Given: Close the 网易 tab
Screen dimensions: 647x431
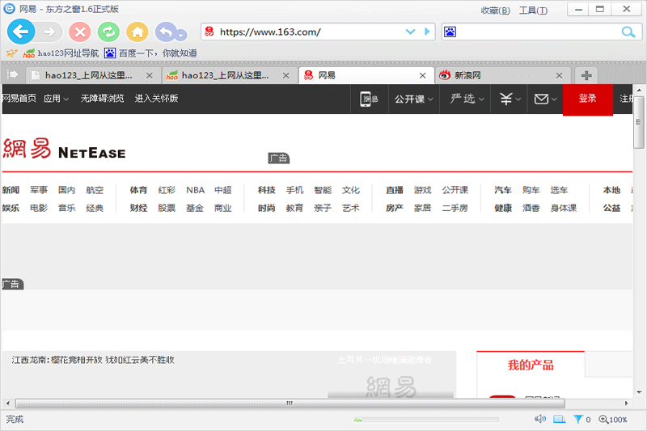Looking at the screenshot, I should point(422,75).
